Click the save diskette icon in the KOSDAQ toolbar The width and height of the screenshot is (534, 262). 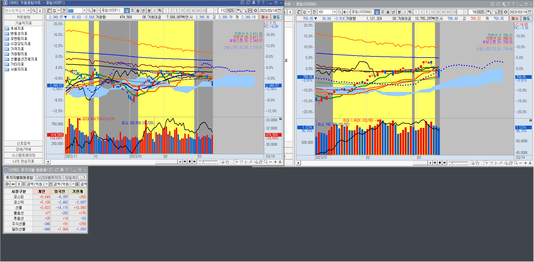[500, 12]
